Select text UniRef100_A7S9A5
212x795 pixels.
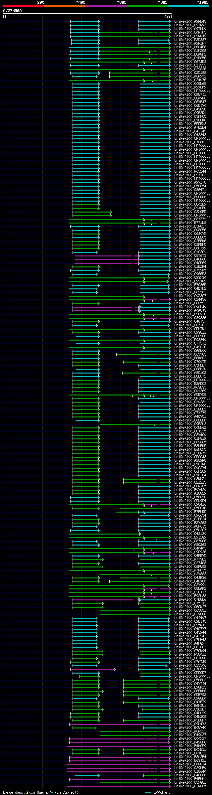click(190, 270)
